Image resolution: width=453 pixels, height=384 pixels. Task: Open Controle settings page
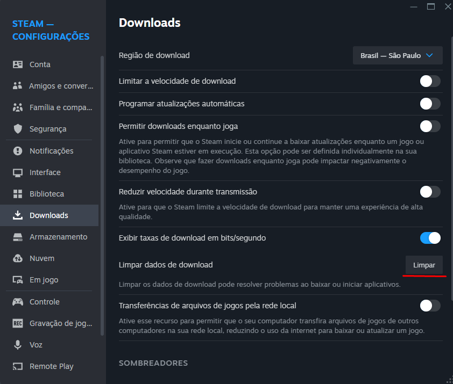pyautogui.click(x=49, y=302)
